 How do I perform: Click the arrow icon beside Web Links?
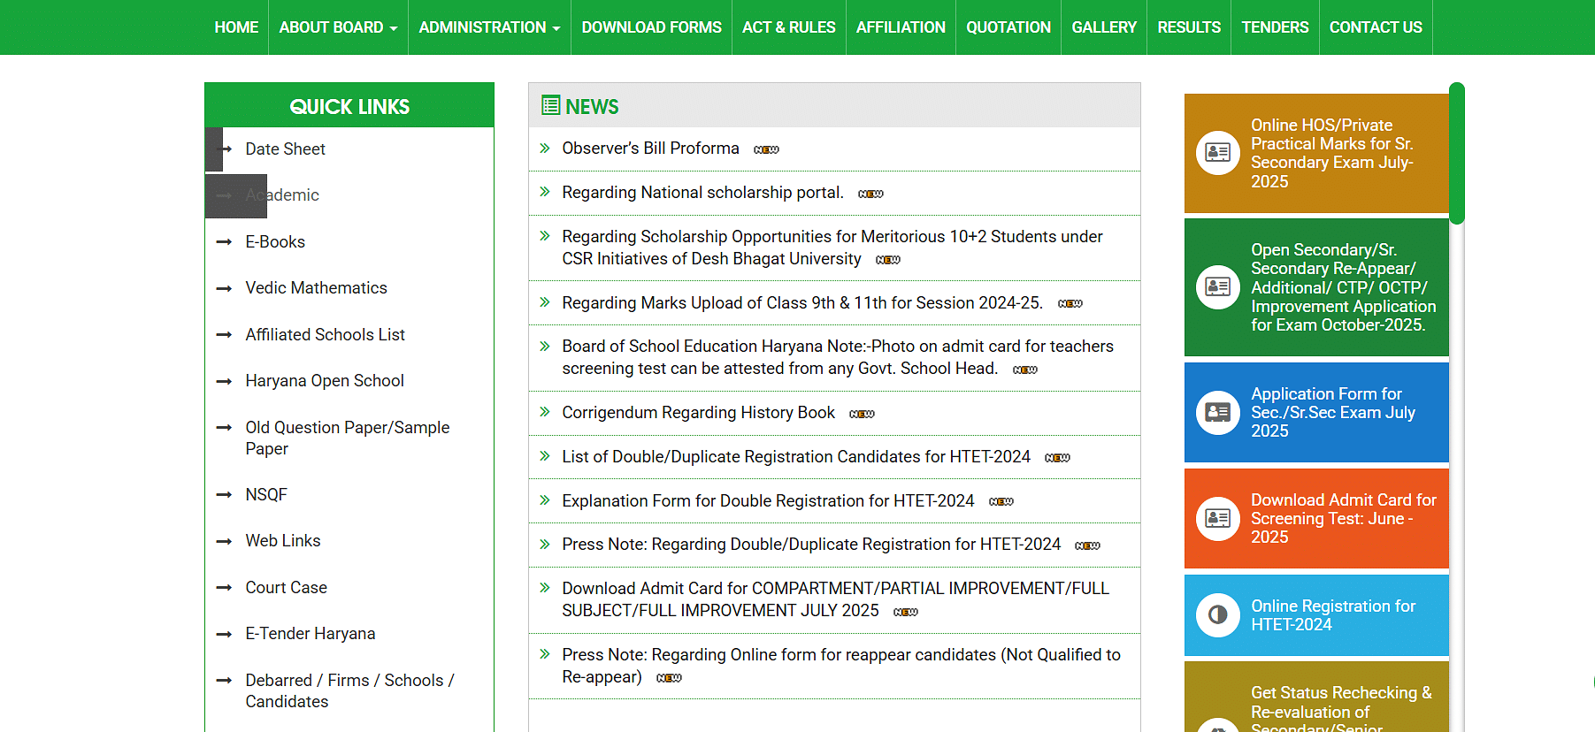pyautogui.click(x=225, y=541)
